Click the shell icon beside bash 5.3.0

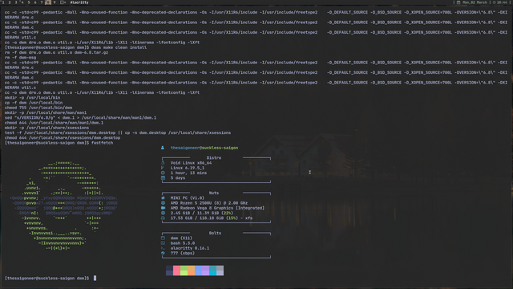(x=163, y=243)
